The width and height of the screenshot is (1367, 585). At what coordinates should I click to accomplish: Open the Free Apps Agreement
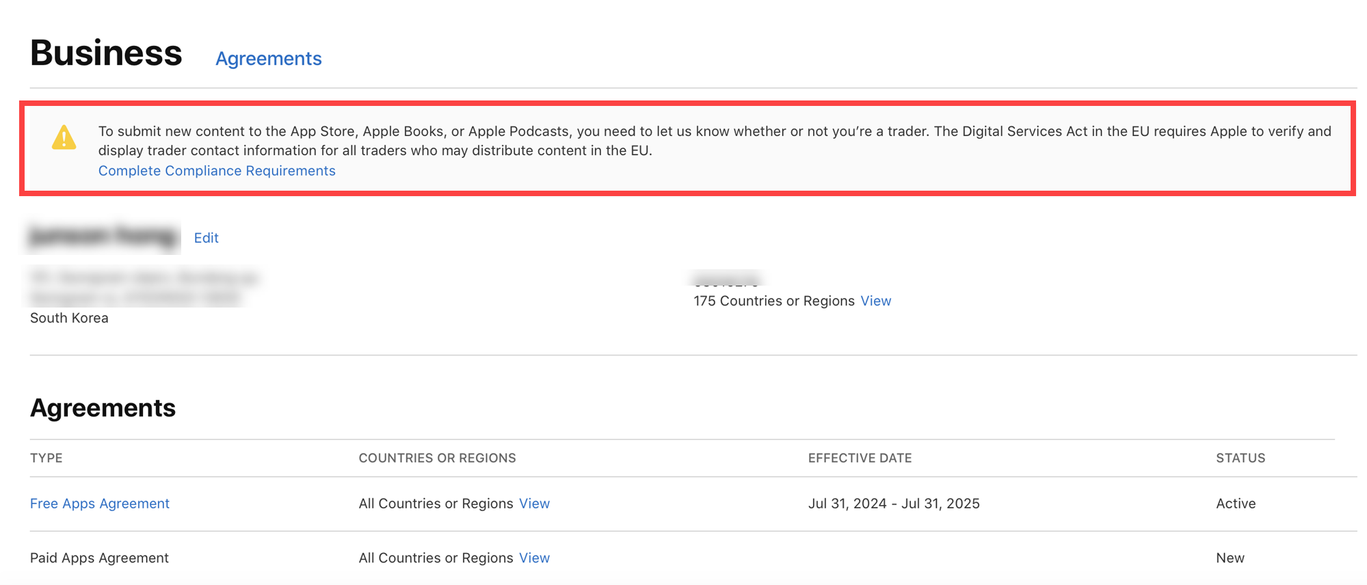pyautogui.click(x=100, y=504)
